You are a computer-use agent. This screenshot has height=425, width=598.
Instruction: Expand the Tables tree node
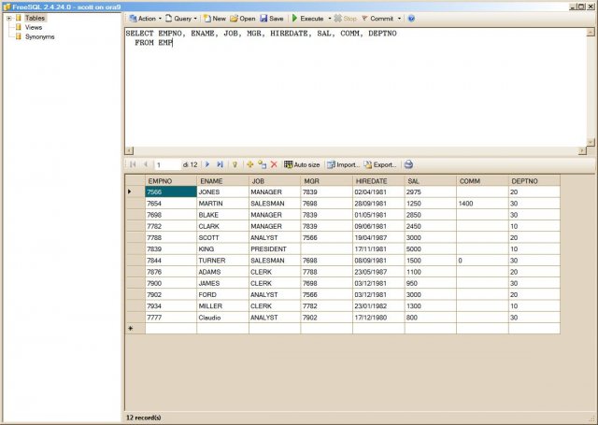[x=8, y=18]
